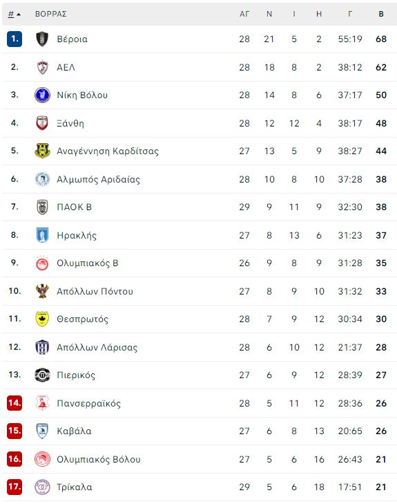This screenshot has width=397, height=504.
Task: Open the Ολυμπιακός Β red logo
Action: pyautogui.click(x=42, y=263)
